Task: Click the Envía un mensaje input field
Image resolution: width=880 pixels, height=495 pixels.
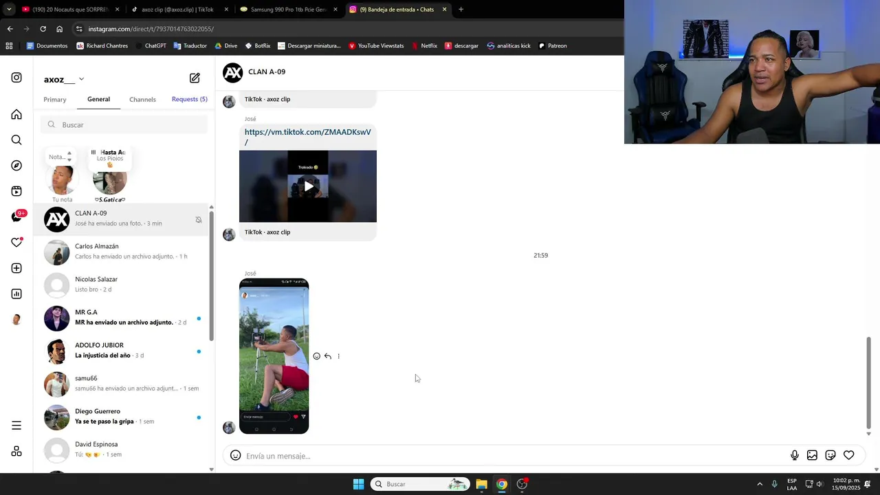Action: [514, 456]
